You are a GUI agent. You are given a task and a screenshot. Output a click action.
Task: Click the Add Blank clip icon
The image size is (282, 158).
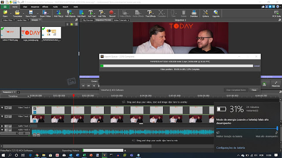pos(81,12)
